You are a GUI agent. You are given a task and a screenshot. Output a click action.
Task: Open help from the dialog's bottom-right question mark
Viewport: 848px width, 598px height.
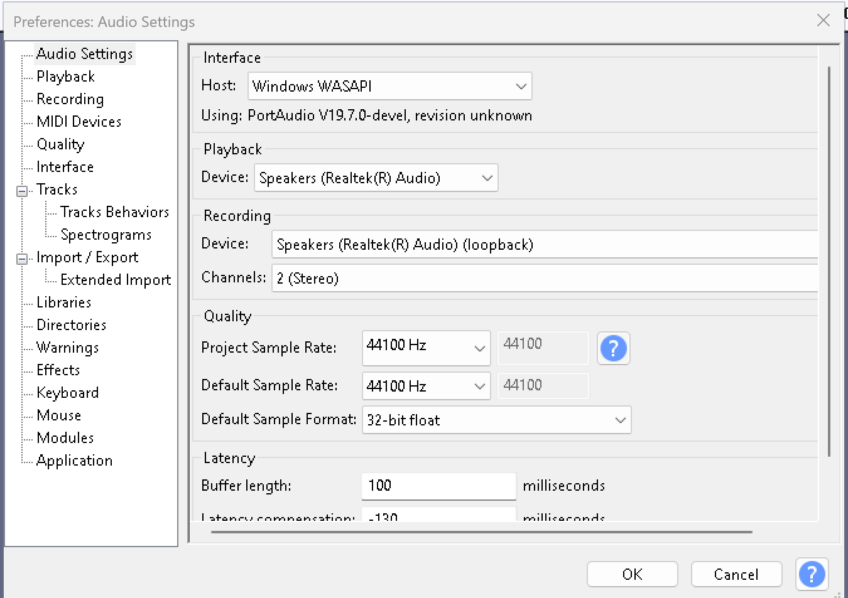pyautogui.click(x=812, y=574)
